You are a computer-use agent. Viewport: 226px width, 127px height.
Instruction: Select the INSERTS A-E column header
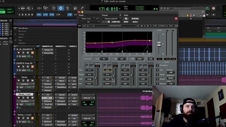[x=47, y=46]
